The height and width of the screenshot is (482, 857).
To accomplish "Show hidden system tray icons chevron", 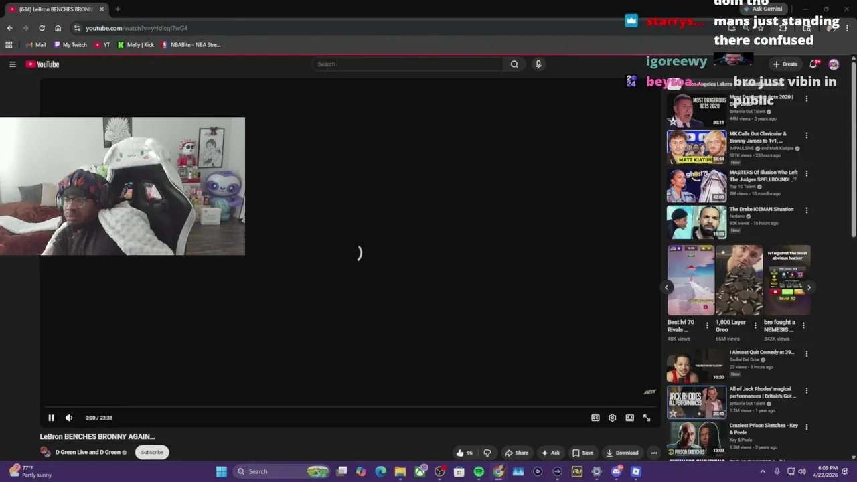I will pos(762,471).
